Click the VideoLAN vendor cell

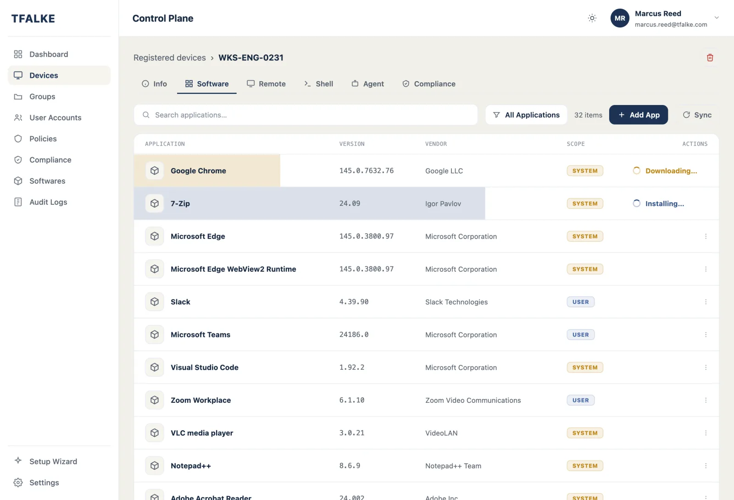tap(441, 433)
